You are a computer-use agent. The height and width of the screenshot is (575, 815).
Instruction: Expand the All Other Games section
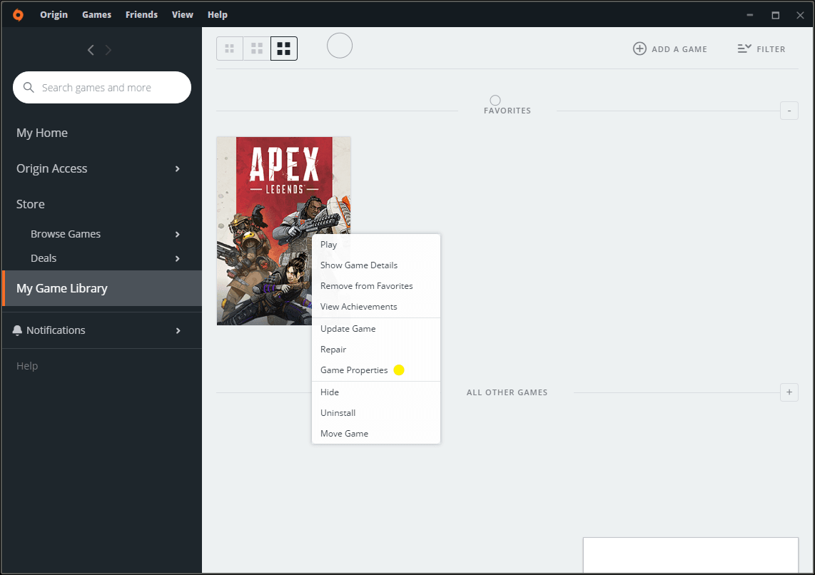point(789,392)
